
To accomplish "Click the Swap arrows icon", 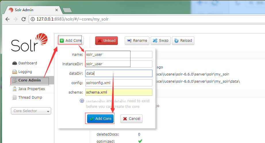I will tap(155, 41).
